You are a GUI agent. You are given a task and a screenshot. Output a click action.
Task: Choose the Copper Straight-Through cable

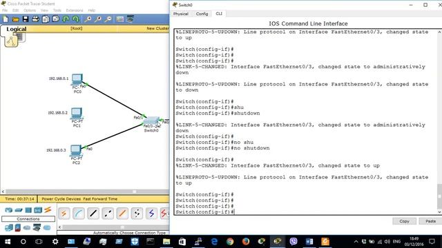point(93,214)
